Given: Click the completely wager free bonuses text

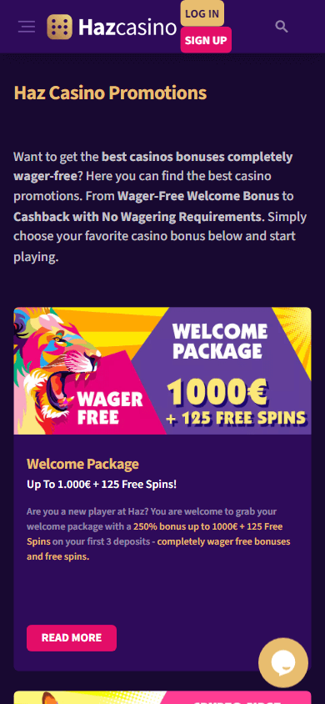Looking at the screenshot, I should click(223, 541).
